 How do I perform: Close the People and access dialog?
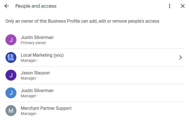183,6
